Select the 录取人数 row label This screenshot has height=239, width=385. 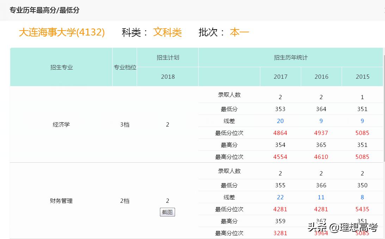[x=229, y=95]
